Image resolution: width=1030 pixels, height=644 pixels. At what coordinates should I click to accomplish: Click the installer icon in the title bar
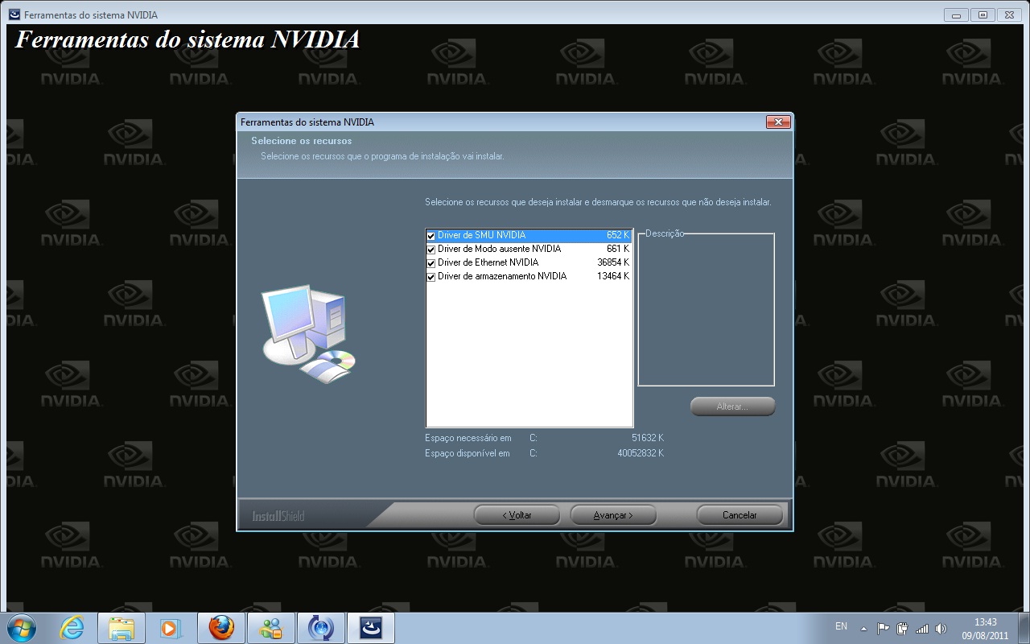[14, 14]
